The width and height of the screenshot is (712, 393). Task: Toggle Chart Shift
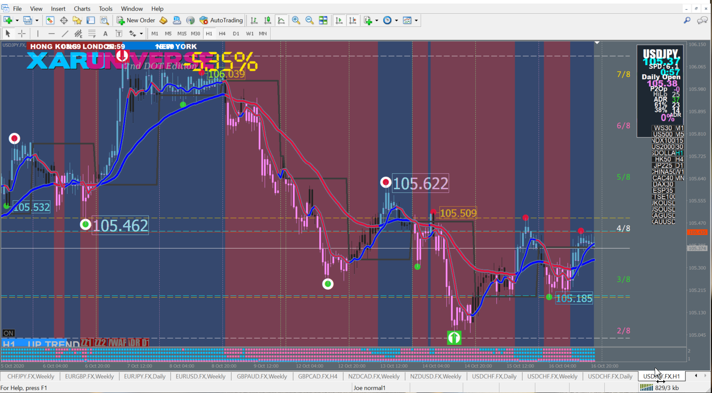(352, 20)
